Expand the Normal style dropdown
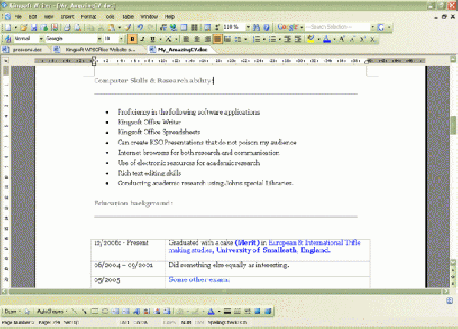Screen dimensions: 458x329 pos(41,39)
